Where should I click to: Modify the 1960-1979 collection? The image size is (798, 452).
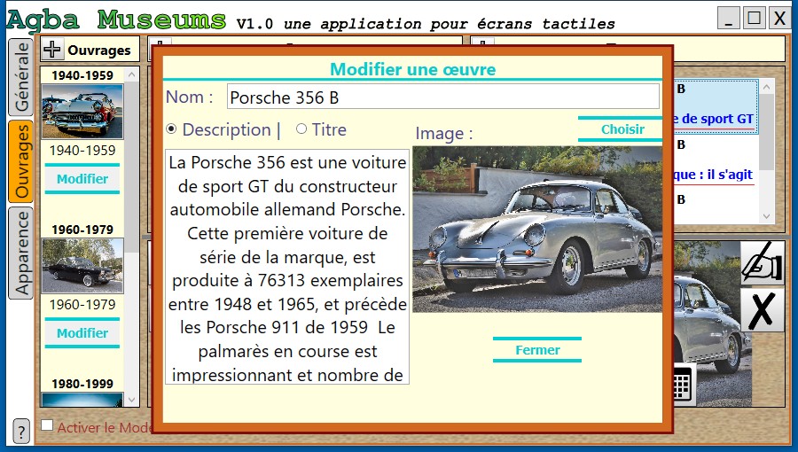coord(82,333)
